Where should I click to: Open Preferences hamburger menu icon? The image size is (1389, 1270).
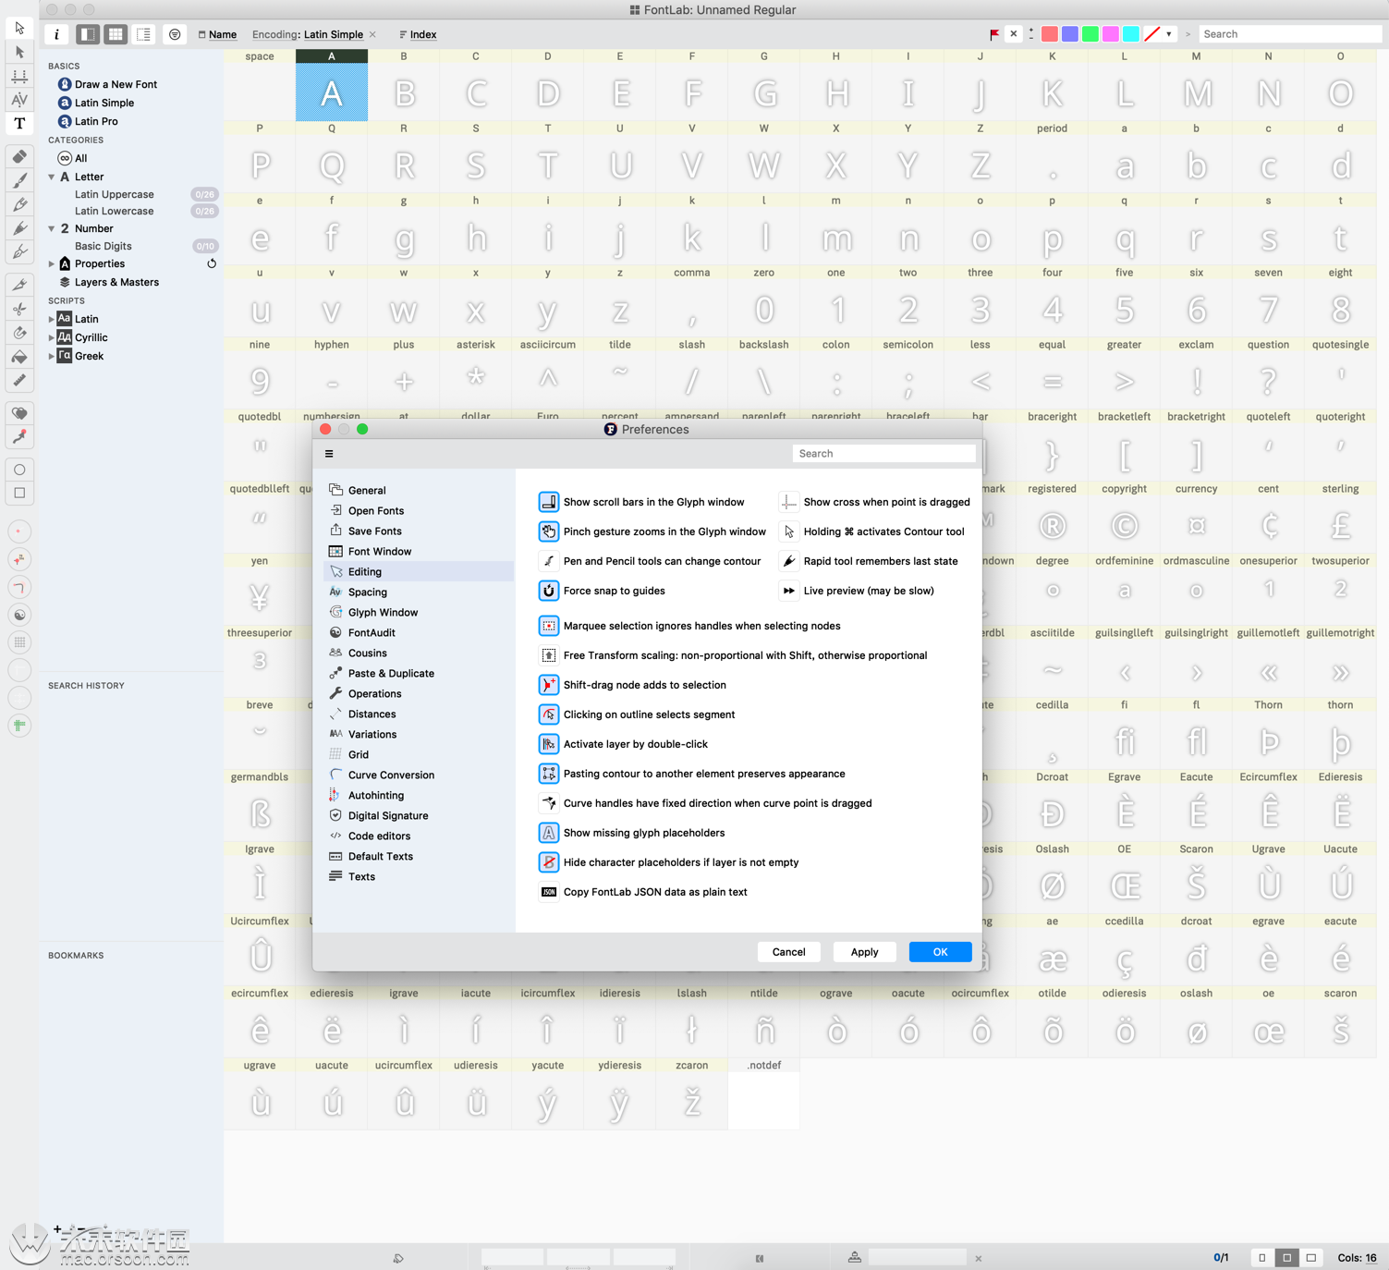click(329, 454)
